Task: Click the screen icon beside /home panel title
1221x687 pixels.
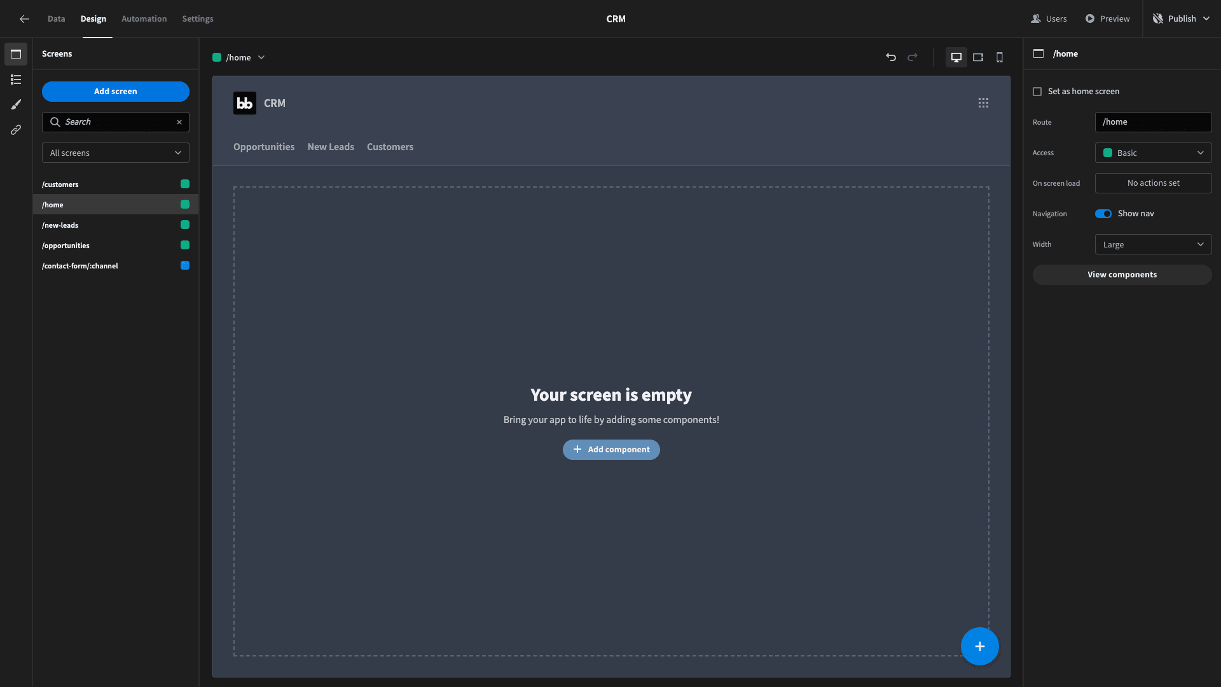Action: click(1038, 54)
